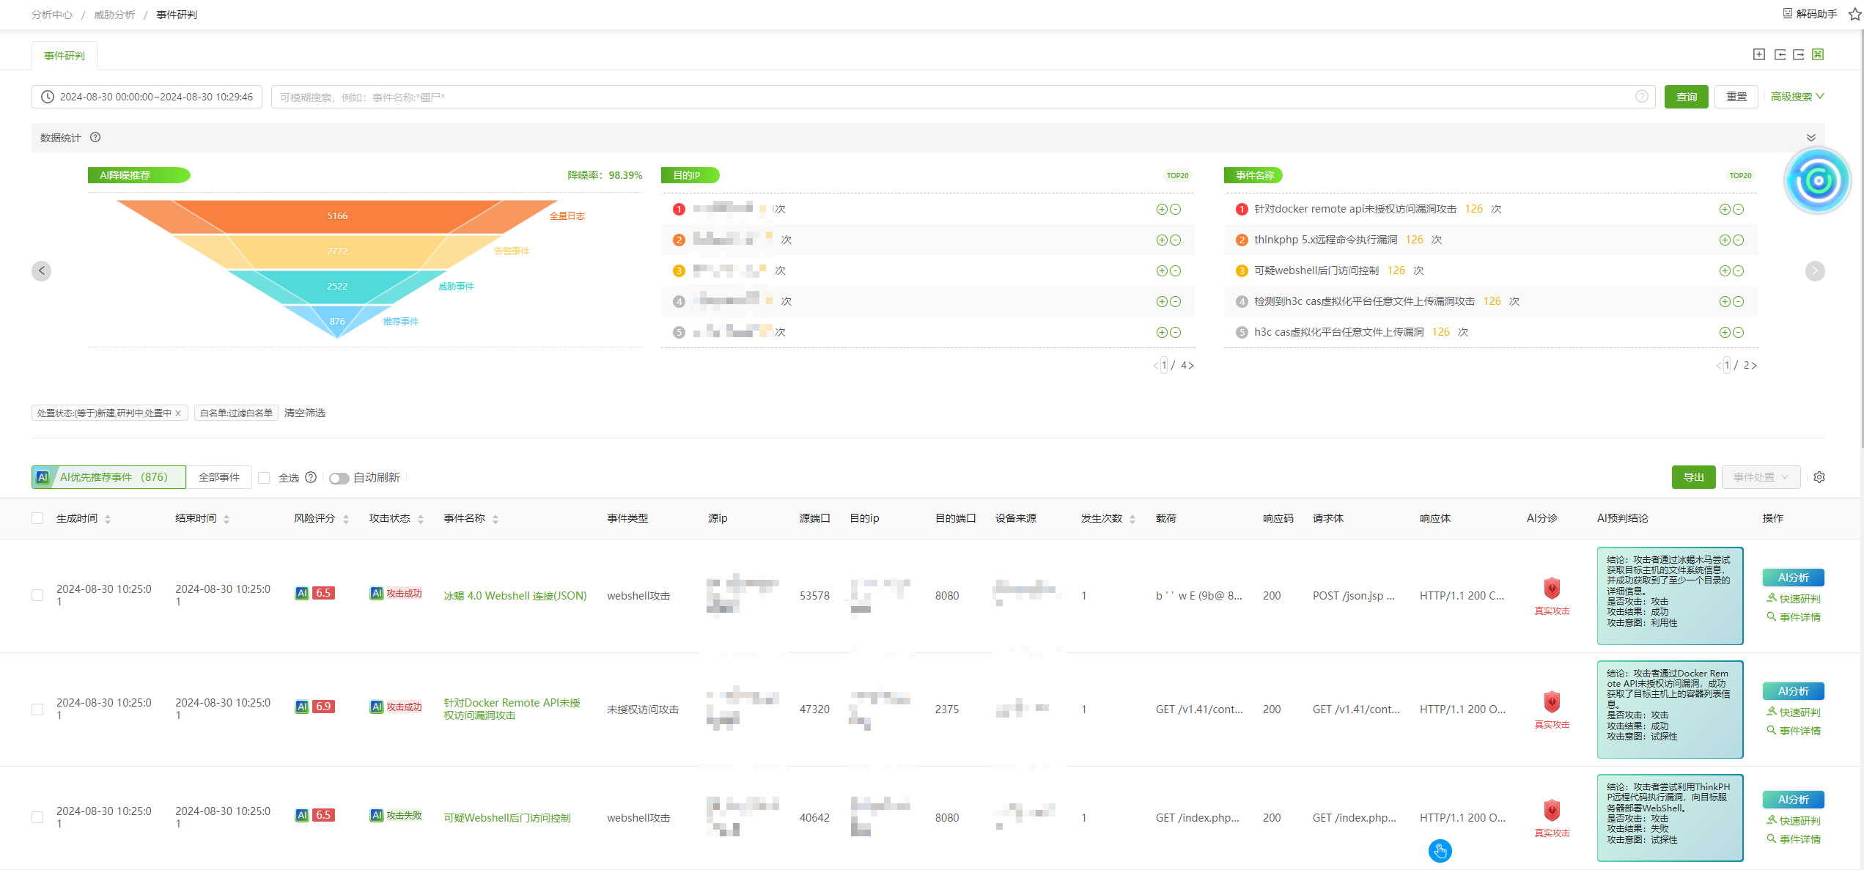This screenshot has width=1864, height=870.
Task: Open the 解码助手 decoder assistant
Action: tap(1810, 13)
